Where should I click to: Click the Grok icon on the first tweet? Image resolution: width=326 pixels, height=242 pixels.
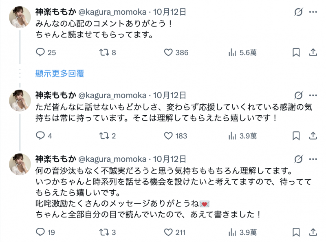tap(298, 12)
